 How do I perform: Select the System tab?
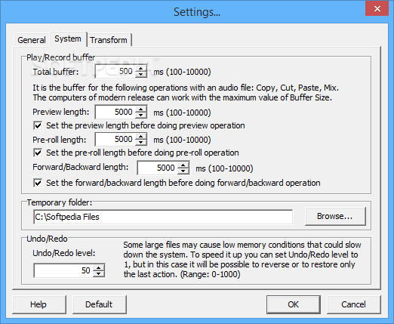click(x=68, y=39)
